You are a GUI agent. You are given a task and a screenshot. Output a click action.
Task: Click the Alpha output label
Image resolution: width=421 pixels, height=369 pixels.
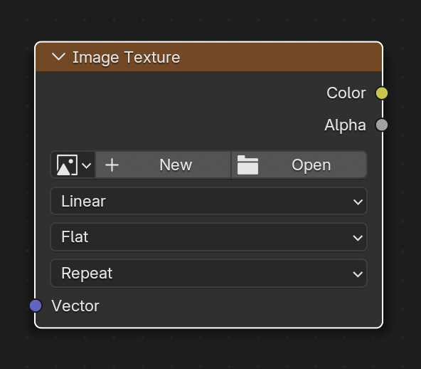click(x=346, y=125)
